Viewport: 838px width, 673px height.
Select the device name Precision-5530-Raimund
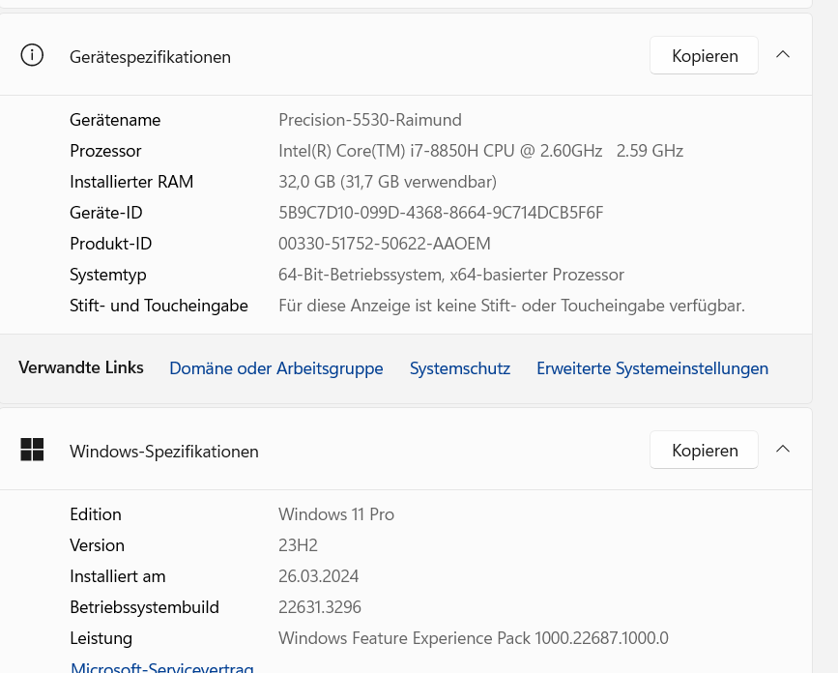369,120
